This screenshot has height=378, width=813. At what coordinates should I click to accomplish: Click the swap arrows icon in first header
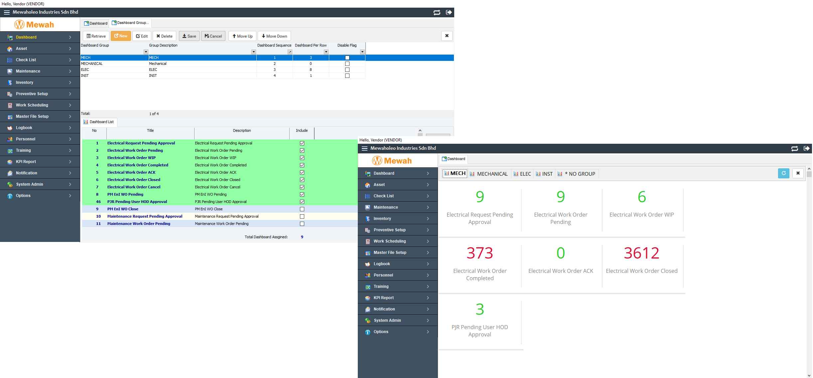tap(437, 12)
